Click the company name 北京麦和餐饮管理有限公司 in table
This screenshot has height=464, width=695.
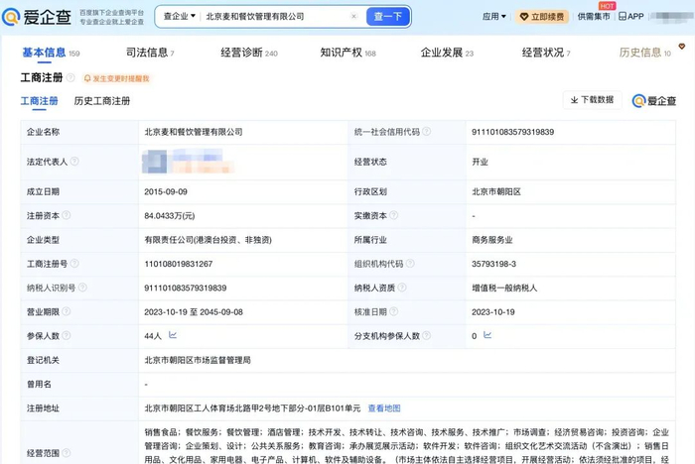point(194,132)
